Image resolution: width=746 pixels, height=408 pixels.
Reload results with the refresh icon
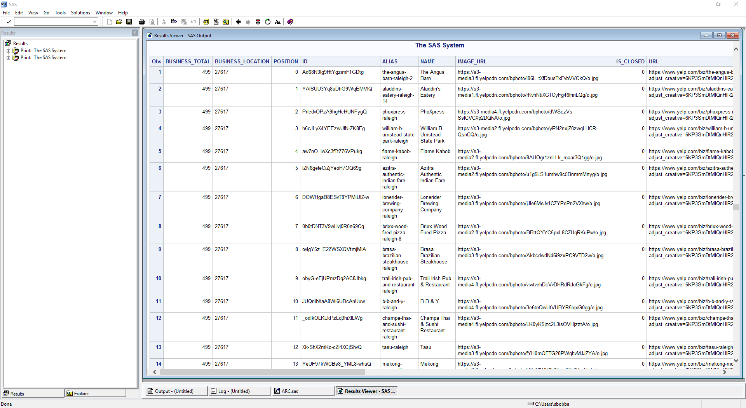268,22
